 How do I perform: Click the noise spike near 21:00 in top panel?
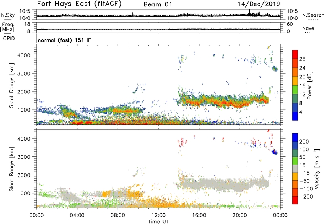(x=249, y=13)
